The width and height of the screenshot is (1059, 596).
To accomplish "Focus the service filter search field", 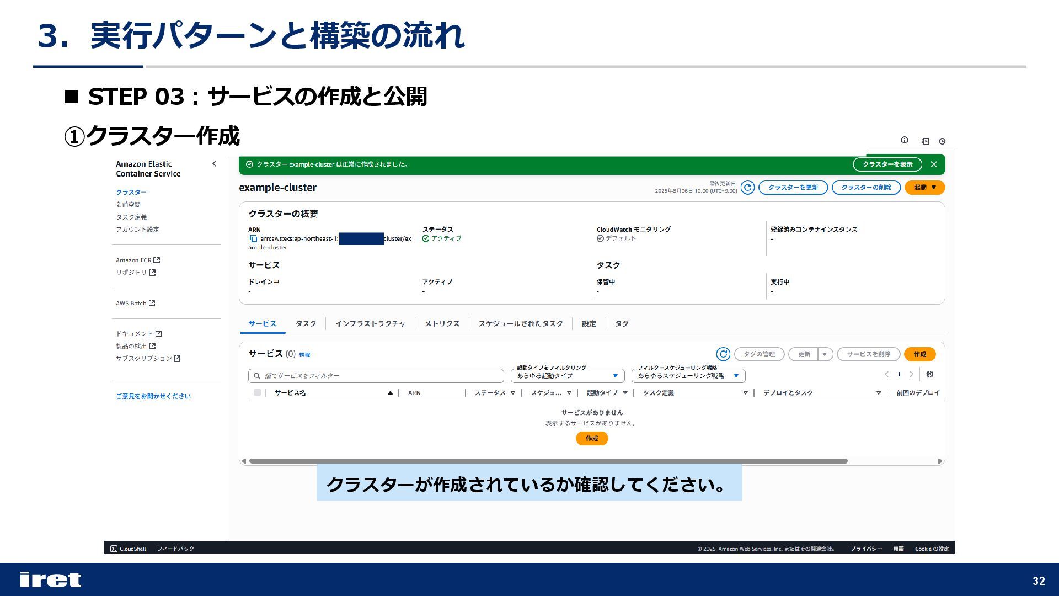I will [x=376, y=376].
